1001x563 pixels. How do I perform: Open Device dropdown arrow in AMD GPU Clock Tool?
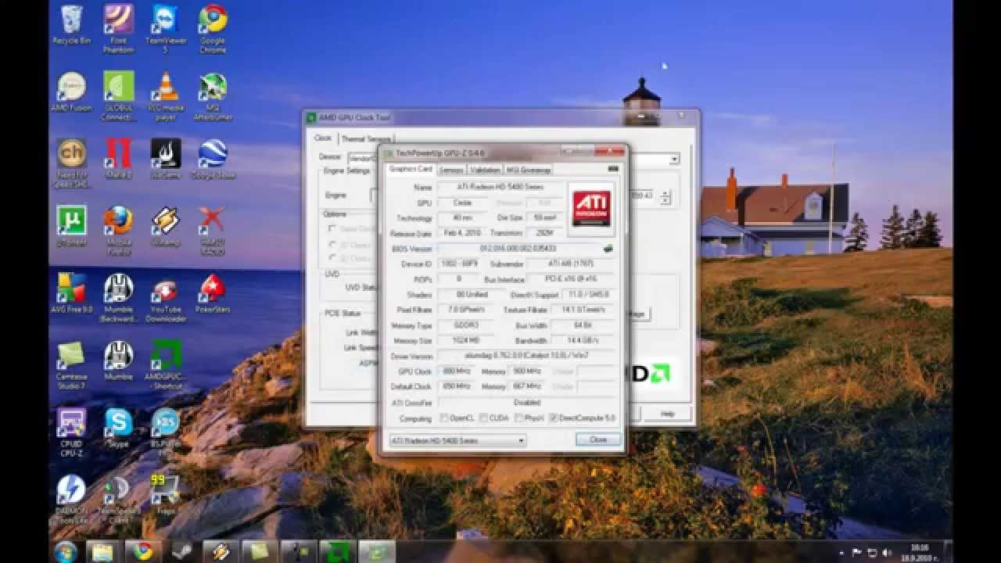(674, 159)
